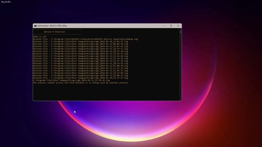Click the Administrator: REZZO'S FREE Utility title
The image size is (262, 147).
(52, 26)
